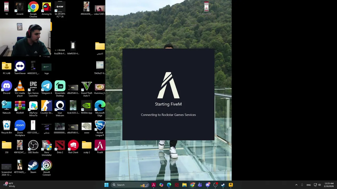Open the weather widget showing 65°F
Image resolution: width=337 pixels, height=189 pixels.
point(9,185)
